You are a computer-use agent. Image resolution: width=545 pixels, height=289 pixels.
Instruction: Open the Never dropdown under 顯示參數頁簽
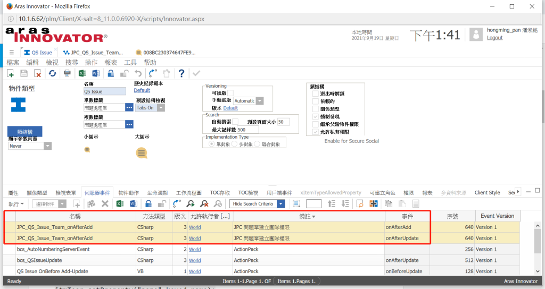47,146
